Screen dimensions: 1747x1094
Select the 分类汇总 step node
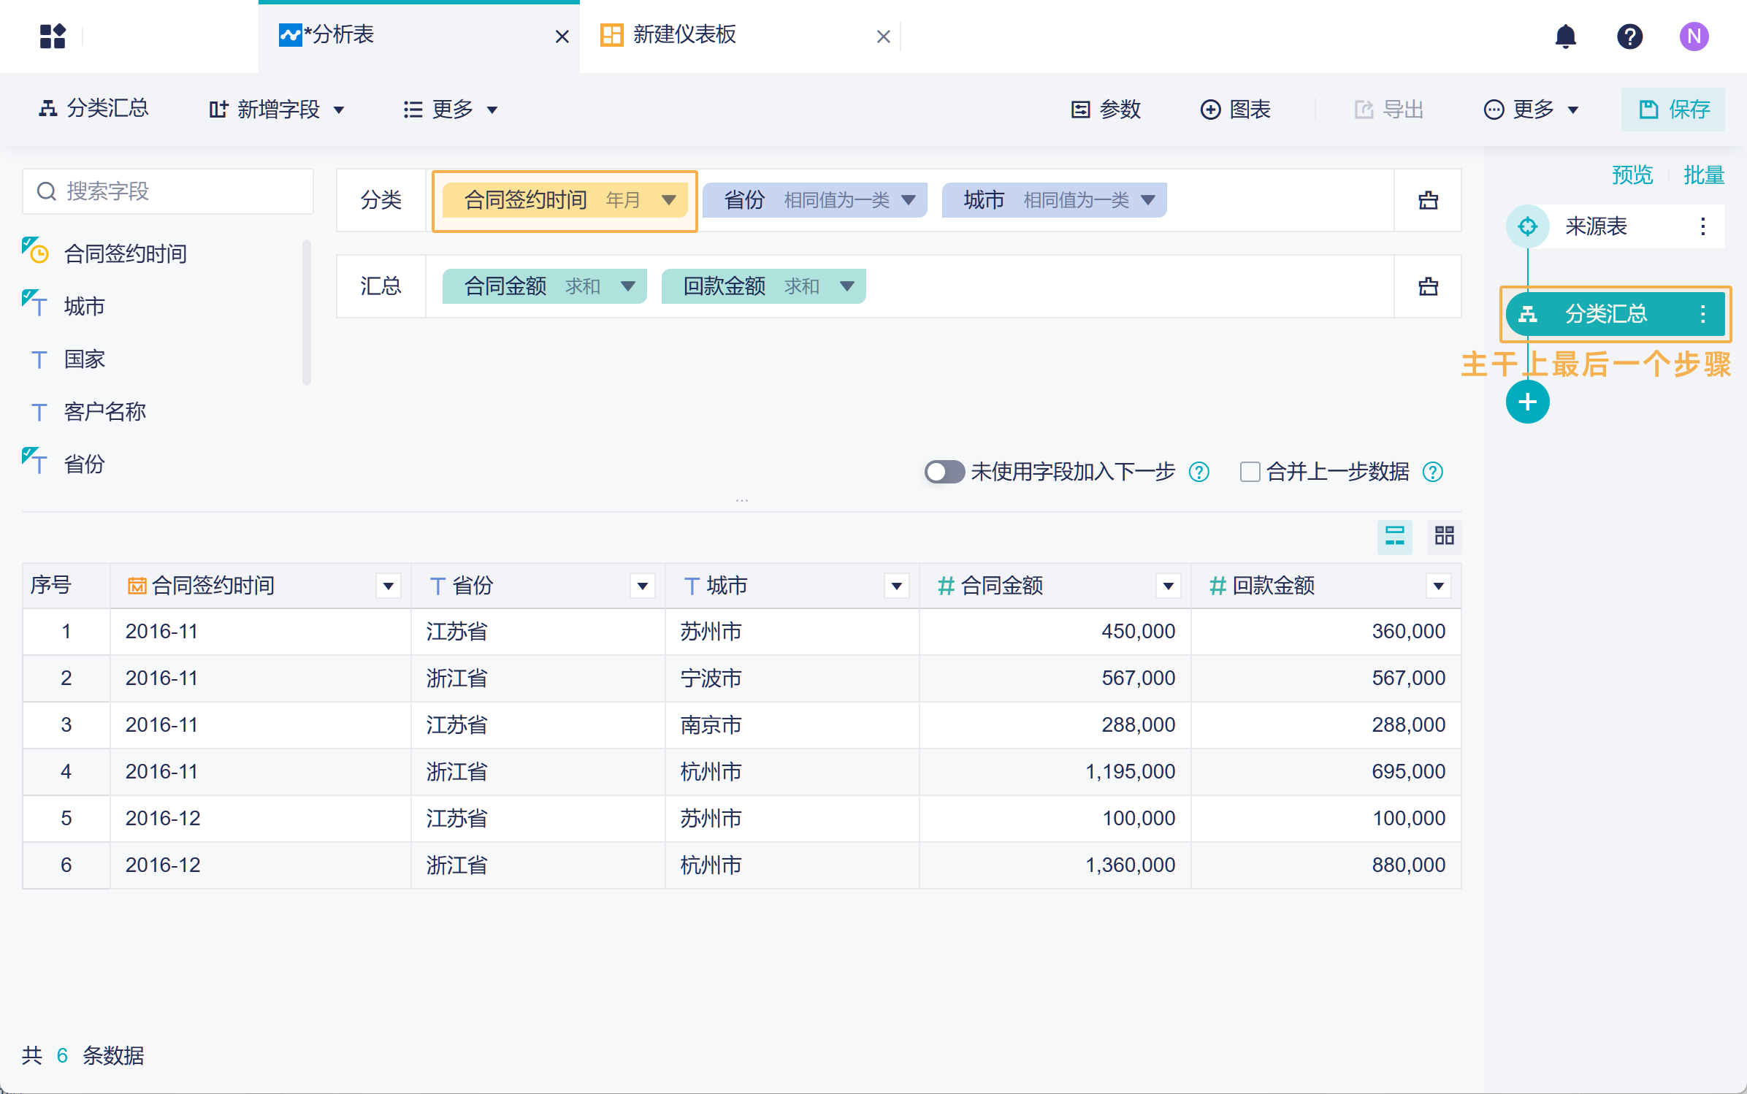[x=1605, y=314]
